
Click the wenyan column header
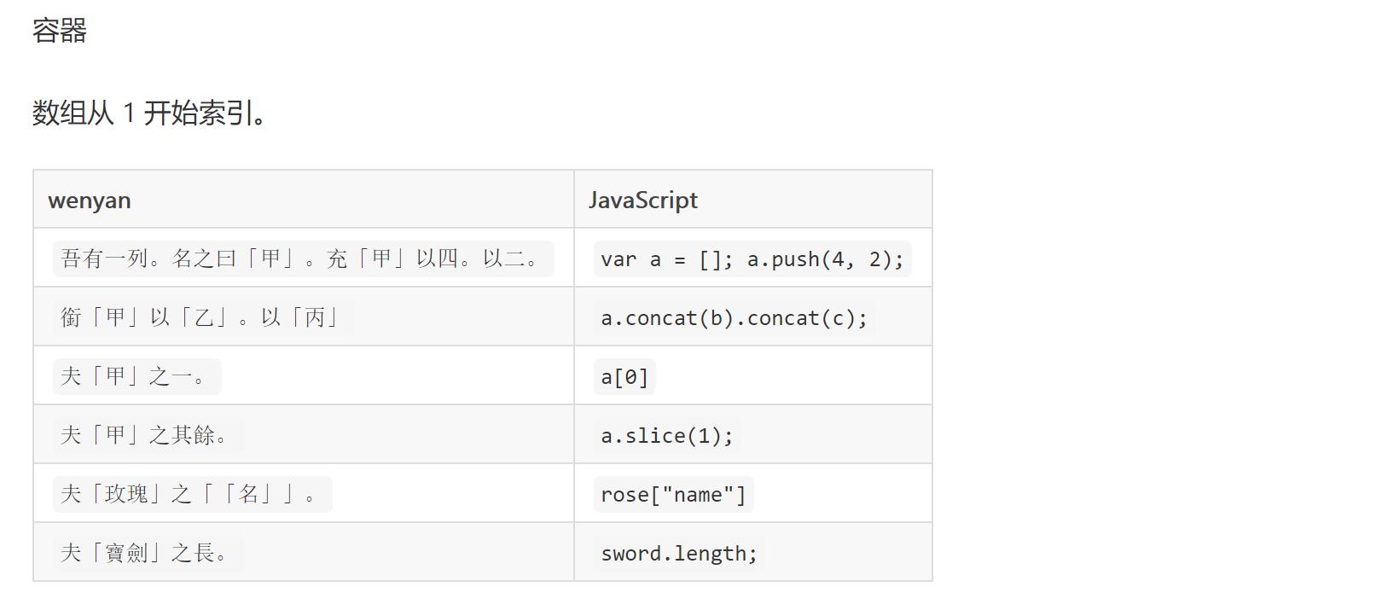coord(90,200)
